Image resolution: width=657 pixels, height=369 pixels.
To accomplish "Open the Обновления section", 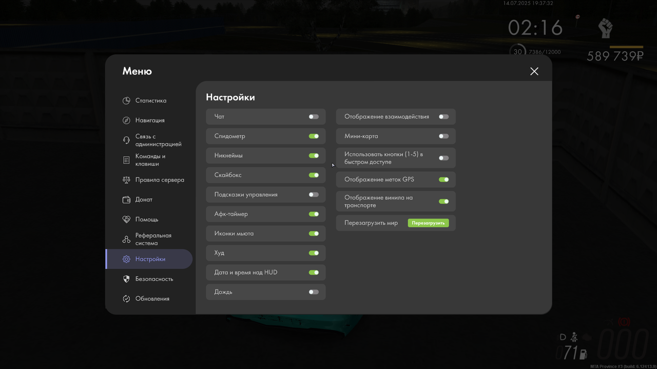I will [x=149, y=299].
